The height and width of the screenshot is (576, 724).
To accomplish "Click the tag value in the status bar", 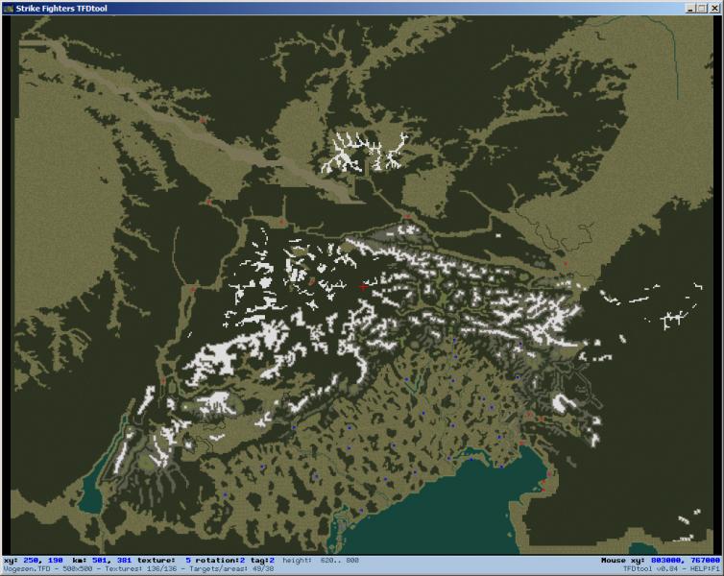I will [272, 561].
